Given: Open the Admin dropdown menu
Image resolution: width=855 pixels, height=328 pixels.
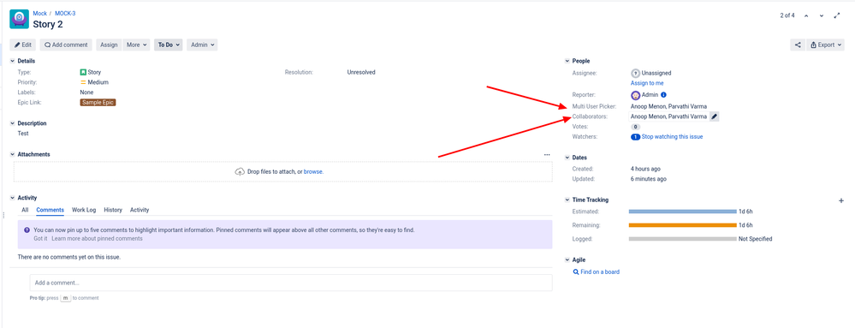Looking at the screenshot, I should [x=202, y=45].
